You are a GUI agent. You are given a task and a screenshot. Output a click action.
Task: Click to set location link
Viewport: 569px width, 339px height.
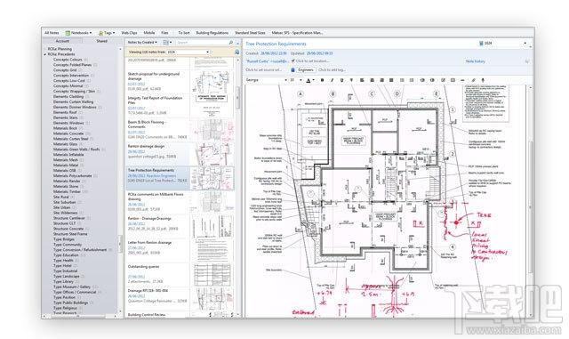[313, 61]
